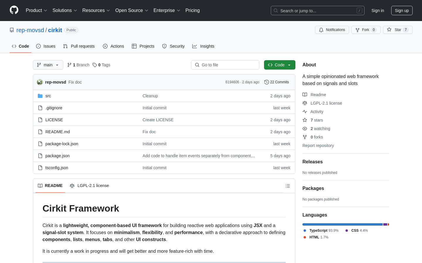The image size is (422, 263).
Task: Expand the Product menu
Action: 36,11
